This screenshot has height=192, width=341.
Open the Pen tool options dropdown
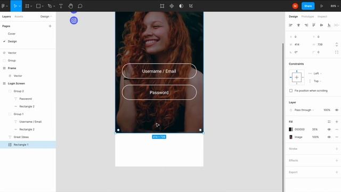coord(54,6)
